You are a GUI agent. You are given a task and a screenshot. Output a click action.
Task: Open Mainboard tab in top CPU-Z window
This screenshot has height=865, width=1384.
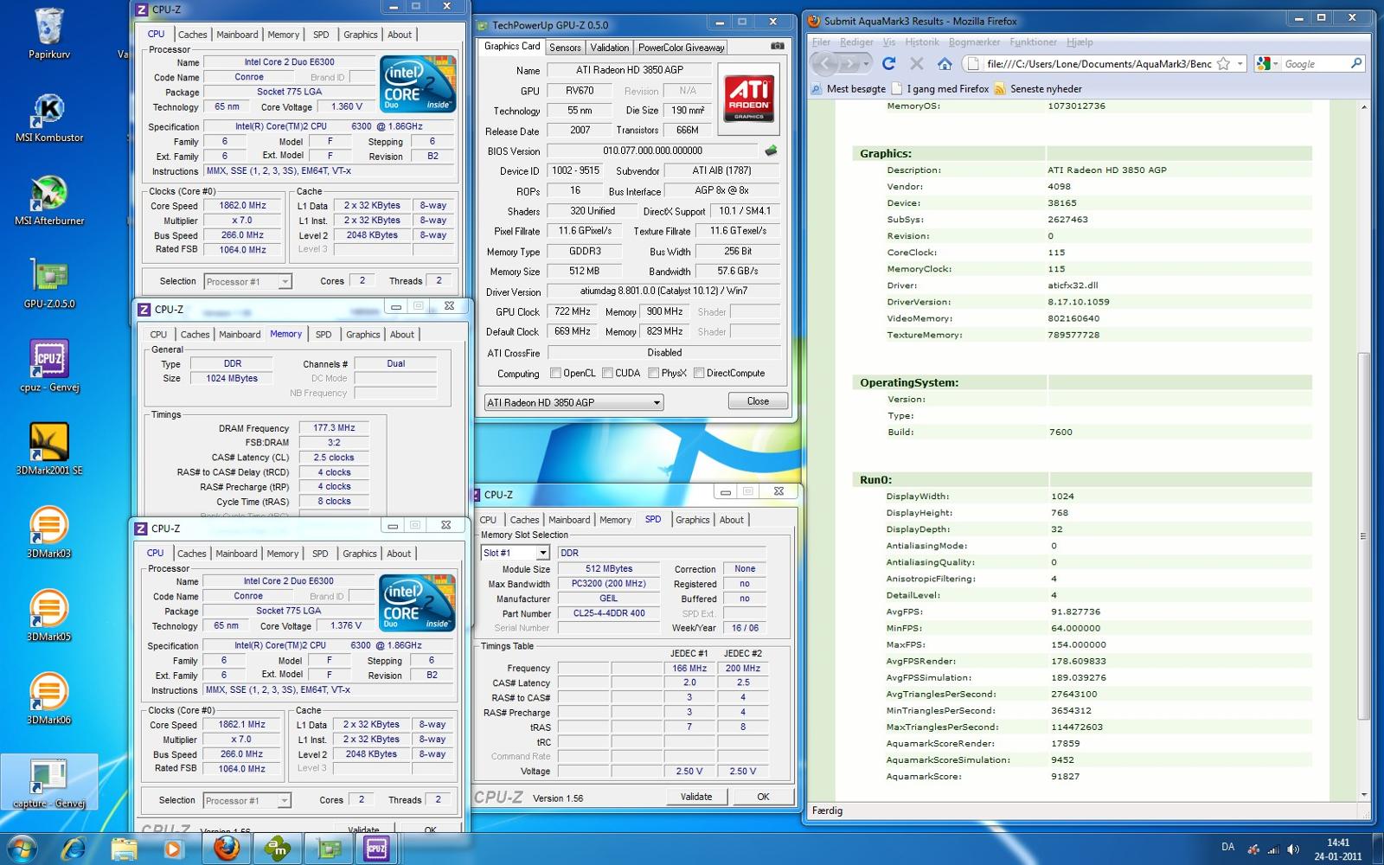click(x=237, y=35)
